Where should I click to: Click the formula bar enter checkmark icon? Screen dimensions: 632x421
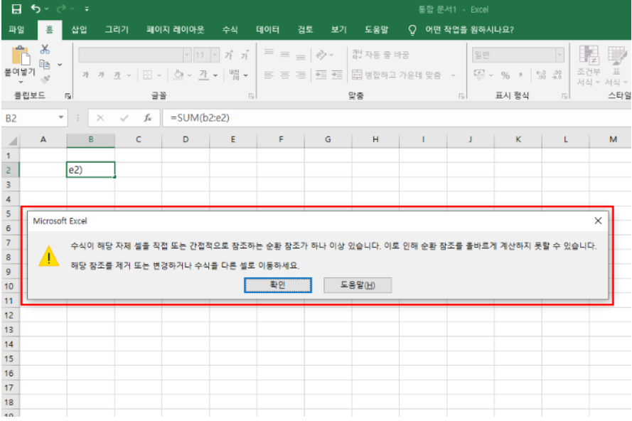(x=124, y=118)
